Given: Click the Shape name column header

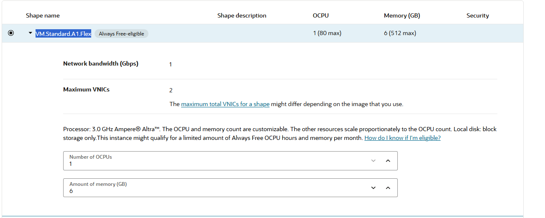Looking at the screenshot, I should (x=43, y=15).
